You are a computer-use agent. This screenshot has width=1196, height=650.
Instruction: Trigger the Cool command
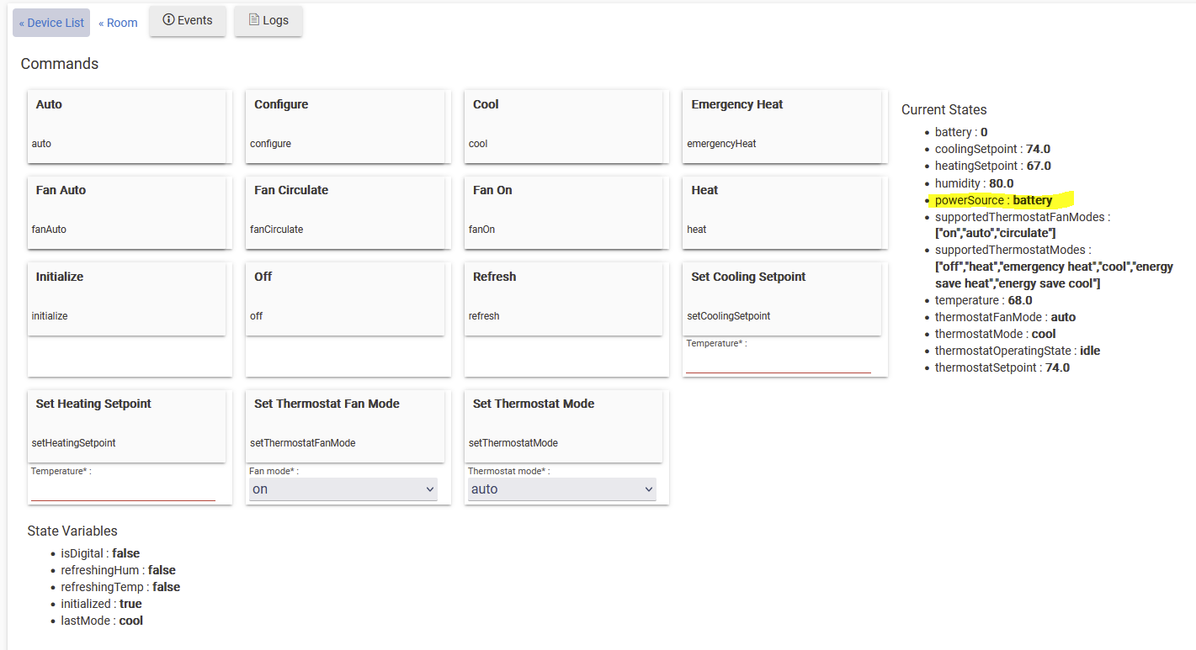point(563,125)
